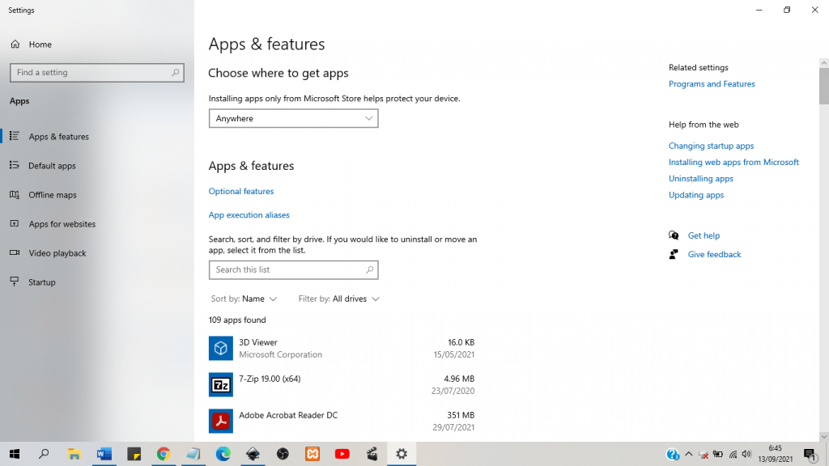The width and height of the screenshot is (829, 466).
Task: Click the magnifier in Search this list
Action: (x=369, y=269)
